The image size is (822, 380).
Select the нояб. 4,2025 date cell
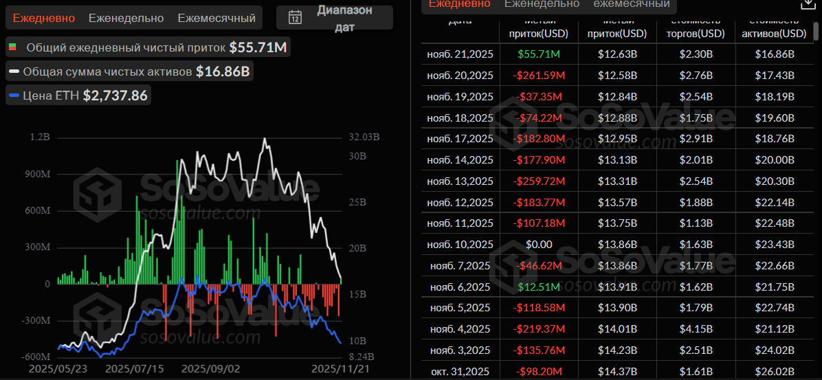pyautogui.click(x=460, y=329)
